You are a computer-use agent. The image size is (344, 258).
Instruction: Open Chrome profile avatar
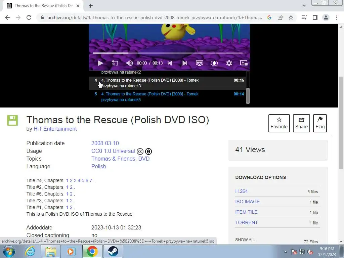pyautogui.click(x=326, y=17)
